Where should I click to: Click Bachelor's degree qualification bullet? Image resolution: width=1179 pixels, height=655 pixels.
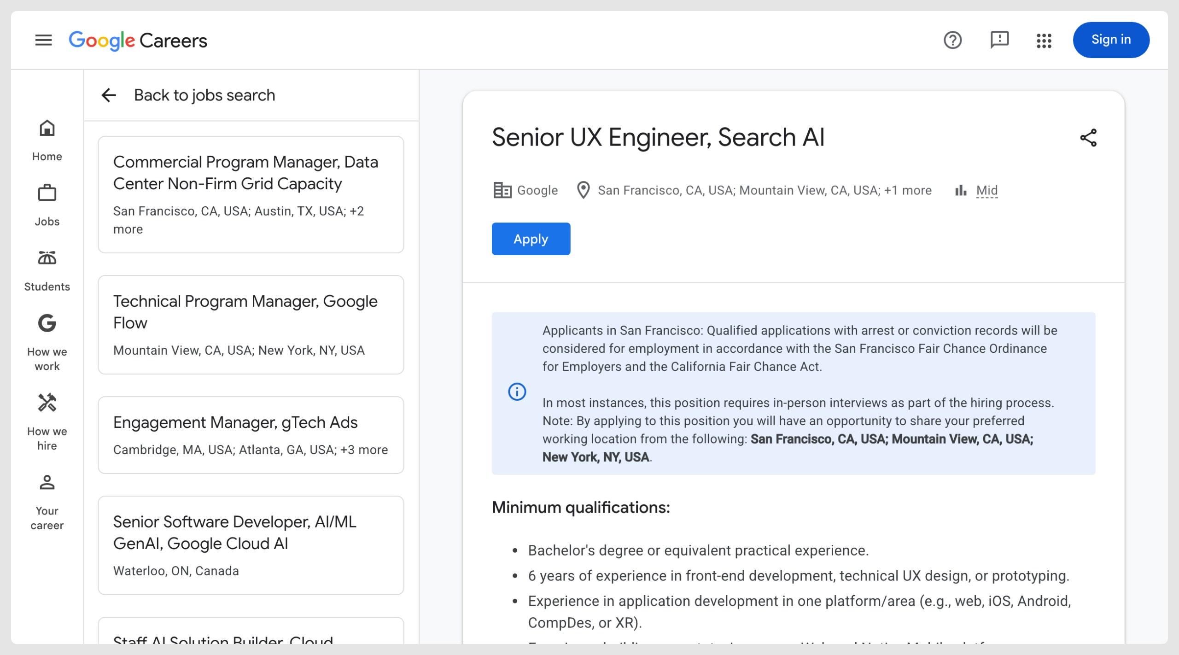pos(698,550)
